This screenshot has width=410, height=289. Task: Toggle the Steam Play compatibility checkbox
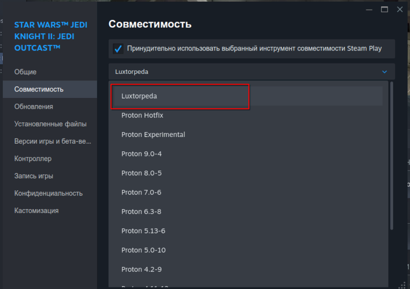[118, 49]
